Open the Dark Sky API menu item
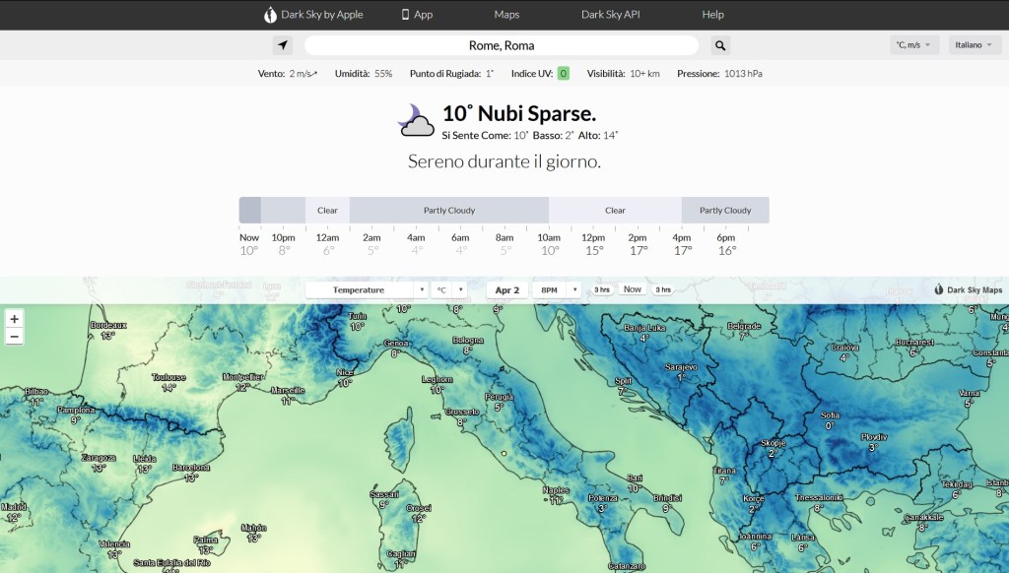1009x573 pixels. pos(610,15)
